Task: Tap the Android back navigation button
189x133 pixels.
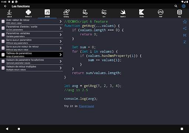Action: click(7, 129)
